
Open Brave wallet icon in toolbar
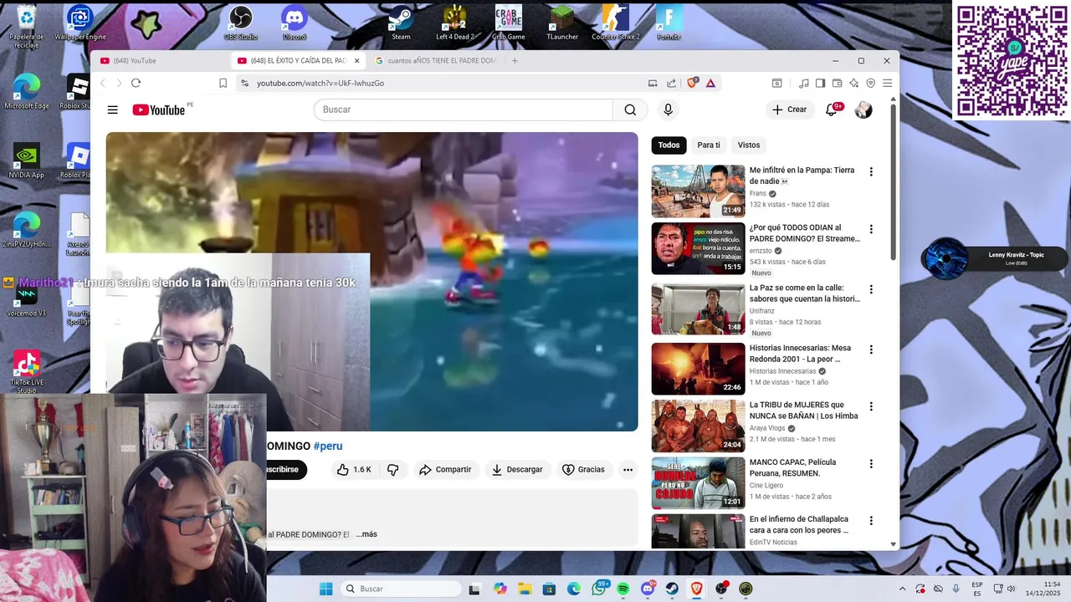(837, 83)
